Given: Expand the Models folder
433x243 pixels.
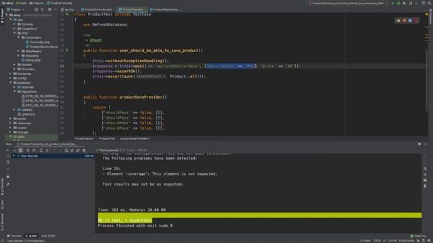Looking at the screenshot, I should (x=15, y=65).
